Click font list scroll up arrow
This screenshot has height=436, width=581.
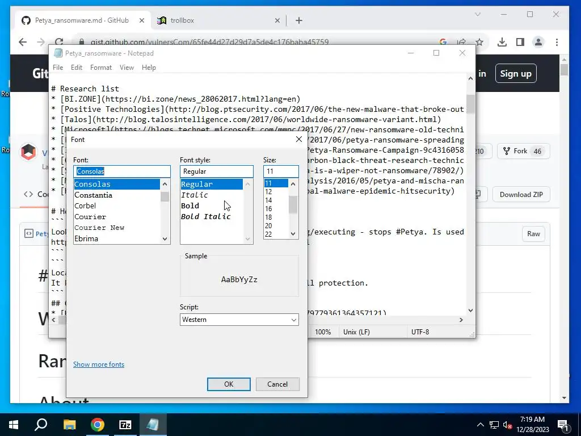(x=165, y=184)
